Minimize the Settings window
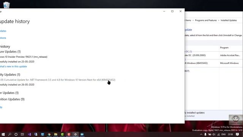The image size is (243, 137). click(x=164, y=11)
